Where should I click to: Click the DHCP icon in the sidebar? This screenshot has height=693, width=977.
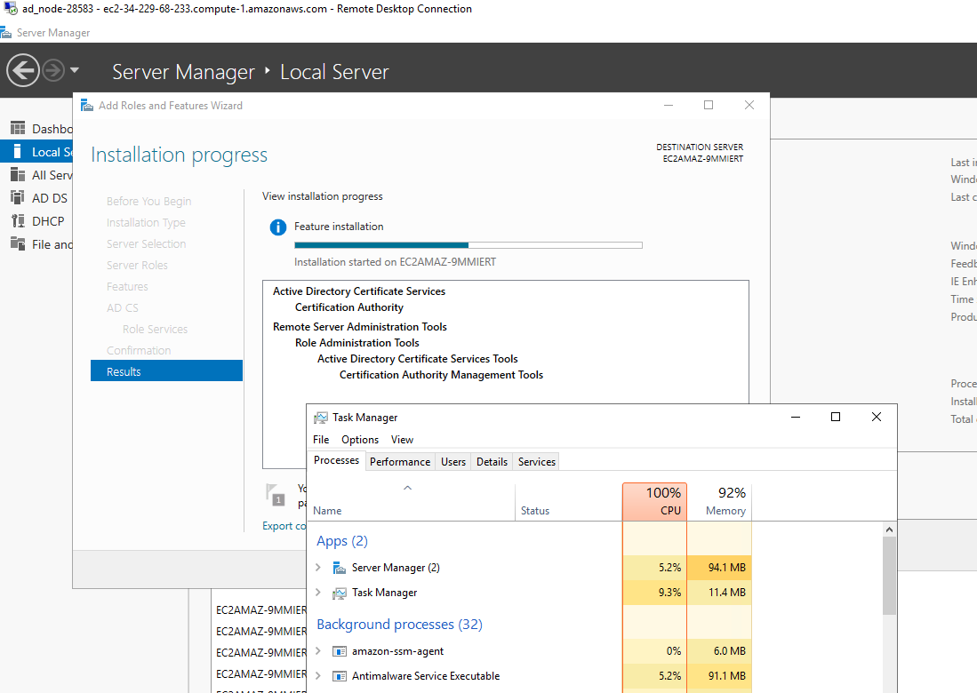pyautogui.click(x=18, y=221)
